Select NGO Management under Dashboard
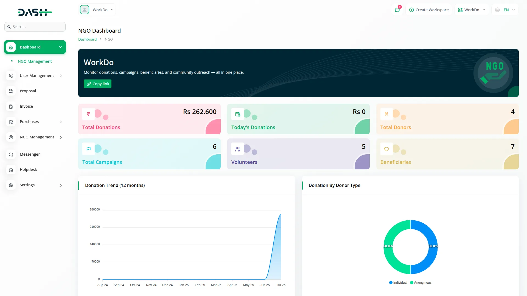This screenshot has height=296, width=527. 35,61
